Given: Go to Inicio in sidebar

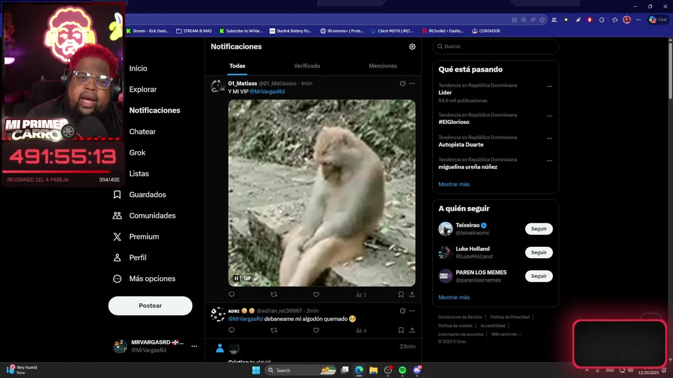Looking at the screenshot, I should point(138,68).
